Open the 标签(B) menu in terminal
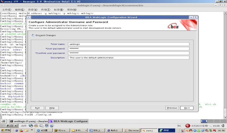This screenshot has height=133, width=227. [x=59, y=10]
